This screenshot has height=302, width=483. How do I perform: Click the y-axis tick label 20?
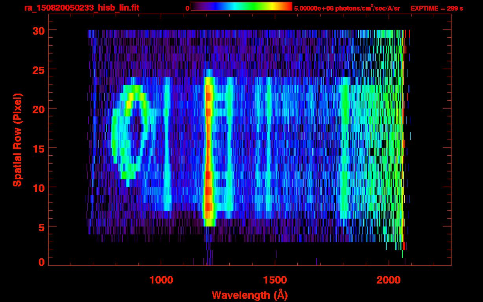point(39,109)
